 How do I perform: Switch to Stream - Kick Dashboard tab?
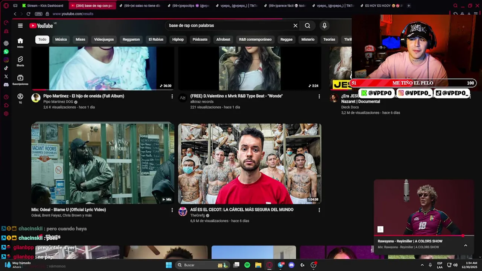[43, 6]
